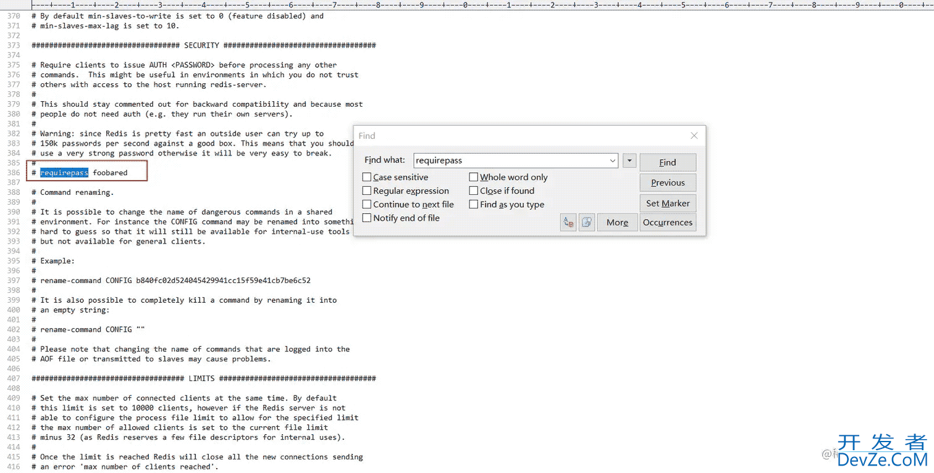Image resolution: width=934 pixels, height=473 pixels.
Task: Click line number 407 in the gutter
Action: coord(13,379)
